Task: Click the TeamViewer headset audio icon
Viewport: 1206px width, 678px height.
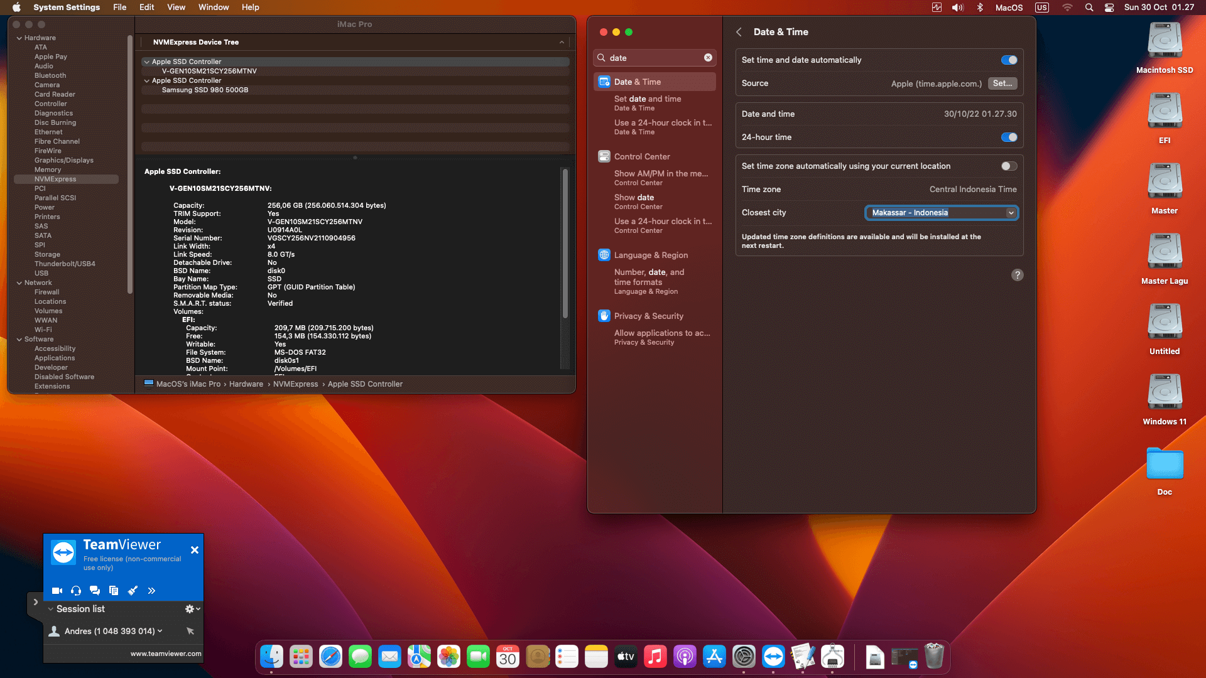Action: (76, 591)
